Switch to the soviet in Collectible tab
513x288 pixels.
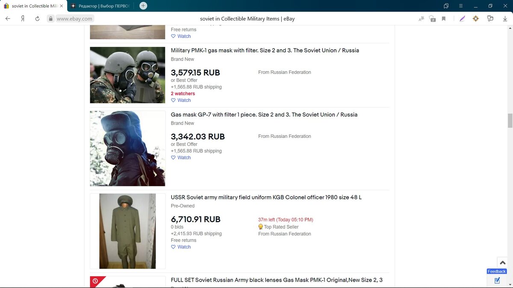(x=33, y=6)
